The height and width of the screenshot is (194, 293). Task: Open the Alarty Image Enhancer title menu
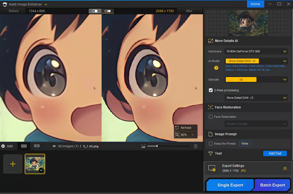(46, 4)
